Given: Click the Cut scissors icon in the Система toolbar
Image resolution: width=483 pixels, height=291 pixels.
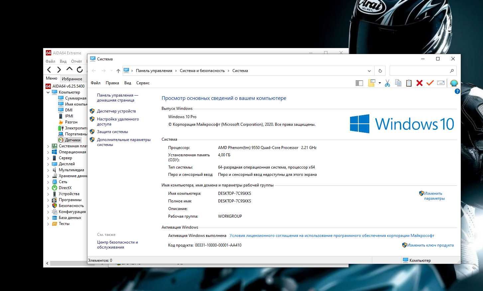Looking at the screenshot, I should (x=387, y=83).
